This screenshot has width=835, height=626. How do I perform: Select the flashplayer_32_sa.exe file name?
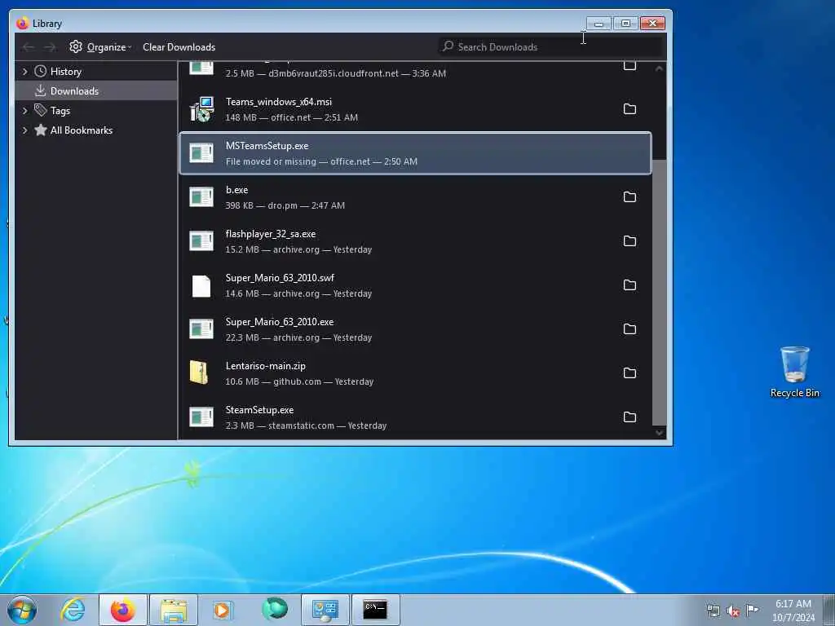(271, 234)
